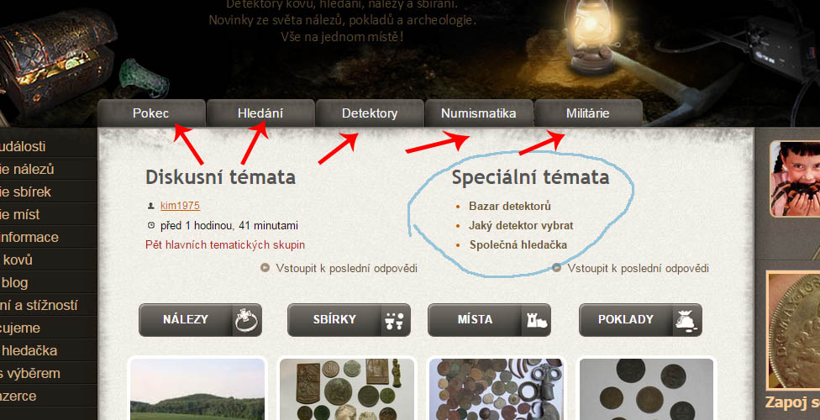Screen dimensions: 820x420
Task: Click the castle icon on the Místa button
Action: [x=535, y=320]
